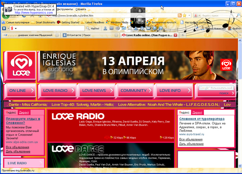Screen dimensions: 242x174
Task: Click the RSS feed icon in address bar
Action: tap(180, 15)
